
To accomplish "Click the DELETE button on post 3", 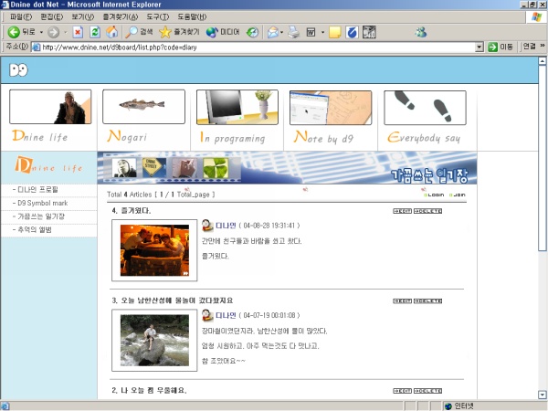I will tap(427, 300).
